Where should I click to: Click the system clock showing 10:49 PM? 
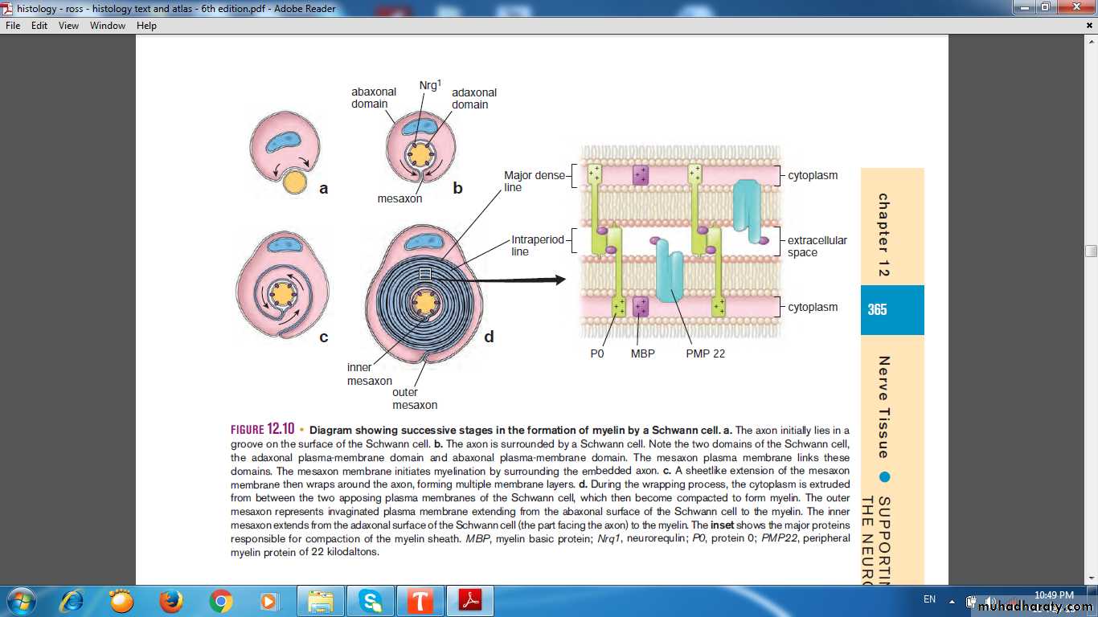(x=1054, y=595)
